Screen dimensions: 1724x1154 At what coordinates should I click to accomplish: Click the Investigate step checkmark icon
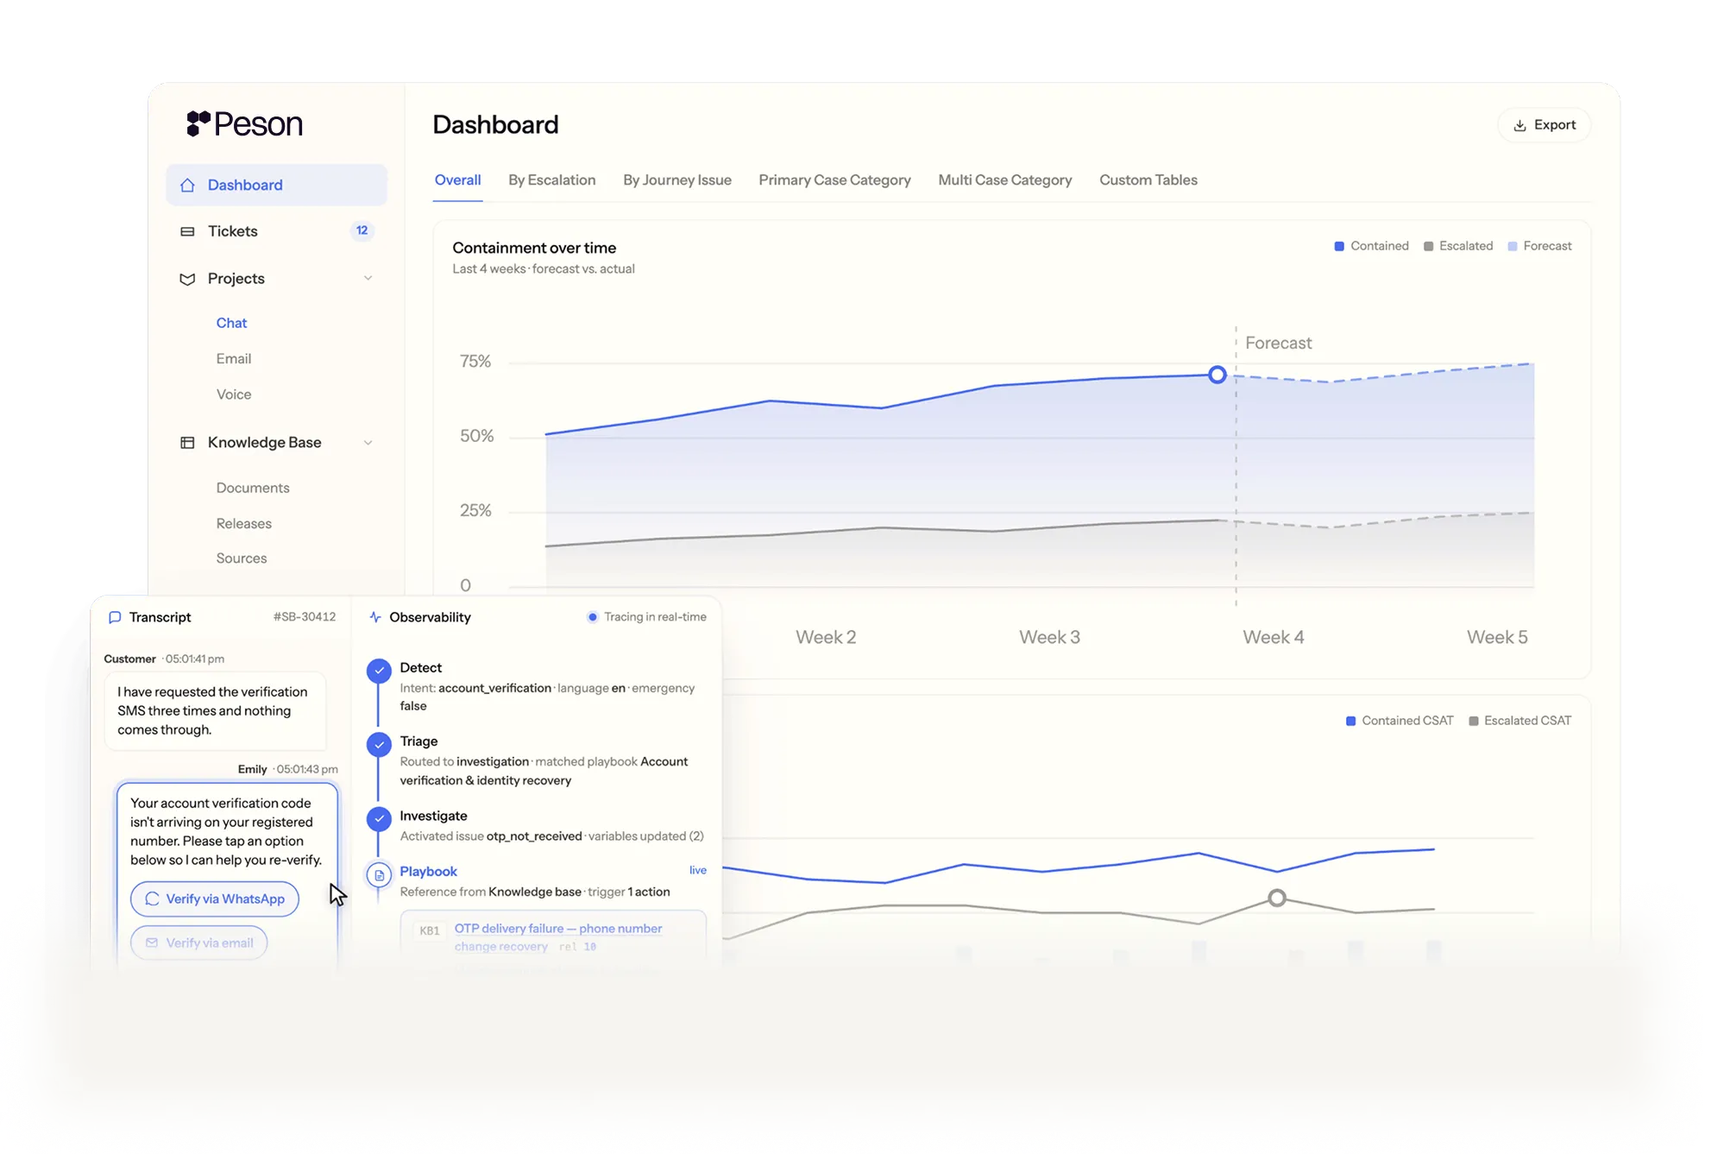tap(379, 818)
